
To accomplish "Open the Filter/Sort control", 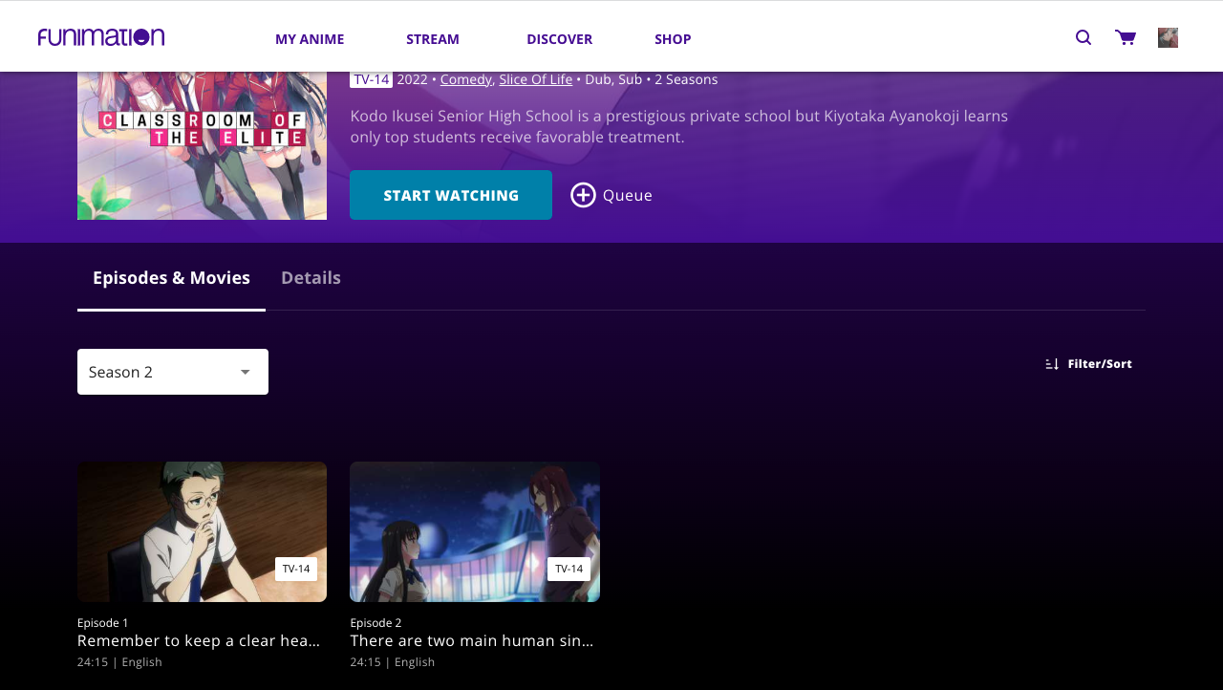I will pyautogui.click(x=1089, y=364).
